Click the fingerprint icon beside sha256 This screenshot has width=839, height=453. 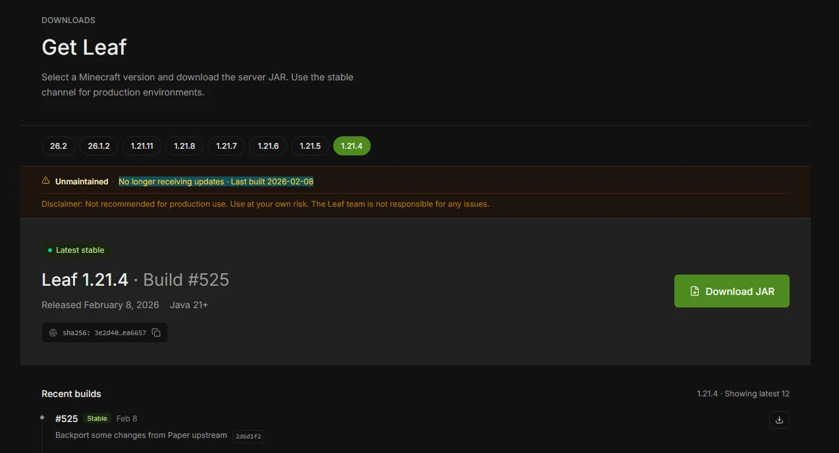coord(53,333)
